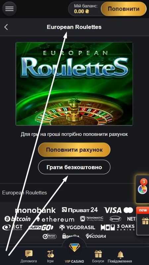Click the YGGDRASIL provider logo
Screen dimensions: 149x265
coord(77,228)
